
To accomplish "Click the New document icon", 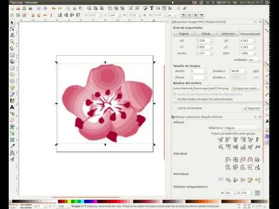I will 12,8.
